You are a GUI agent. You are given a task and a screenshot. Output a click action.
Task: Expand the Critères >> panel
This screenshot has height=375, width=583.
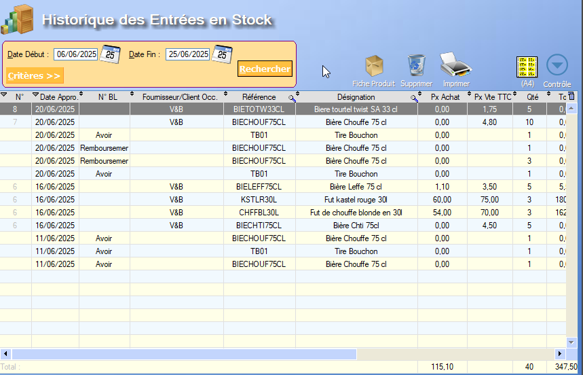click(x=35, y=75)
